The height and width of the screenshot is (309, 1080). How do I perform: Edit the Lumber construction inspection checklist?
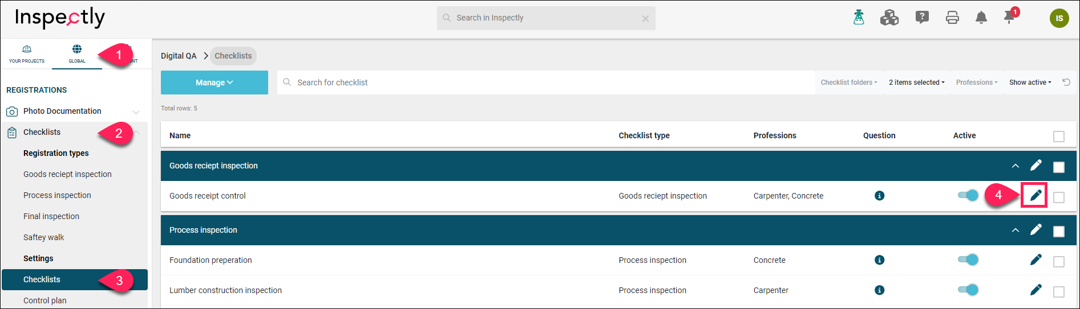click(1035, 290)
